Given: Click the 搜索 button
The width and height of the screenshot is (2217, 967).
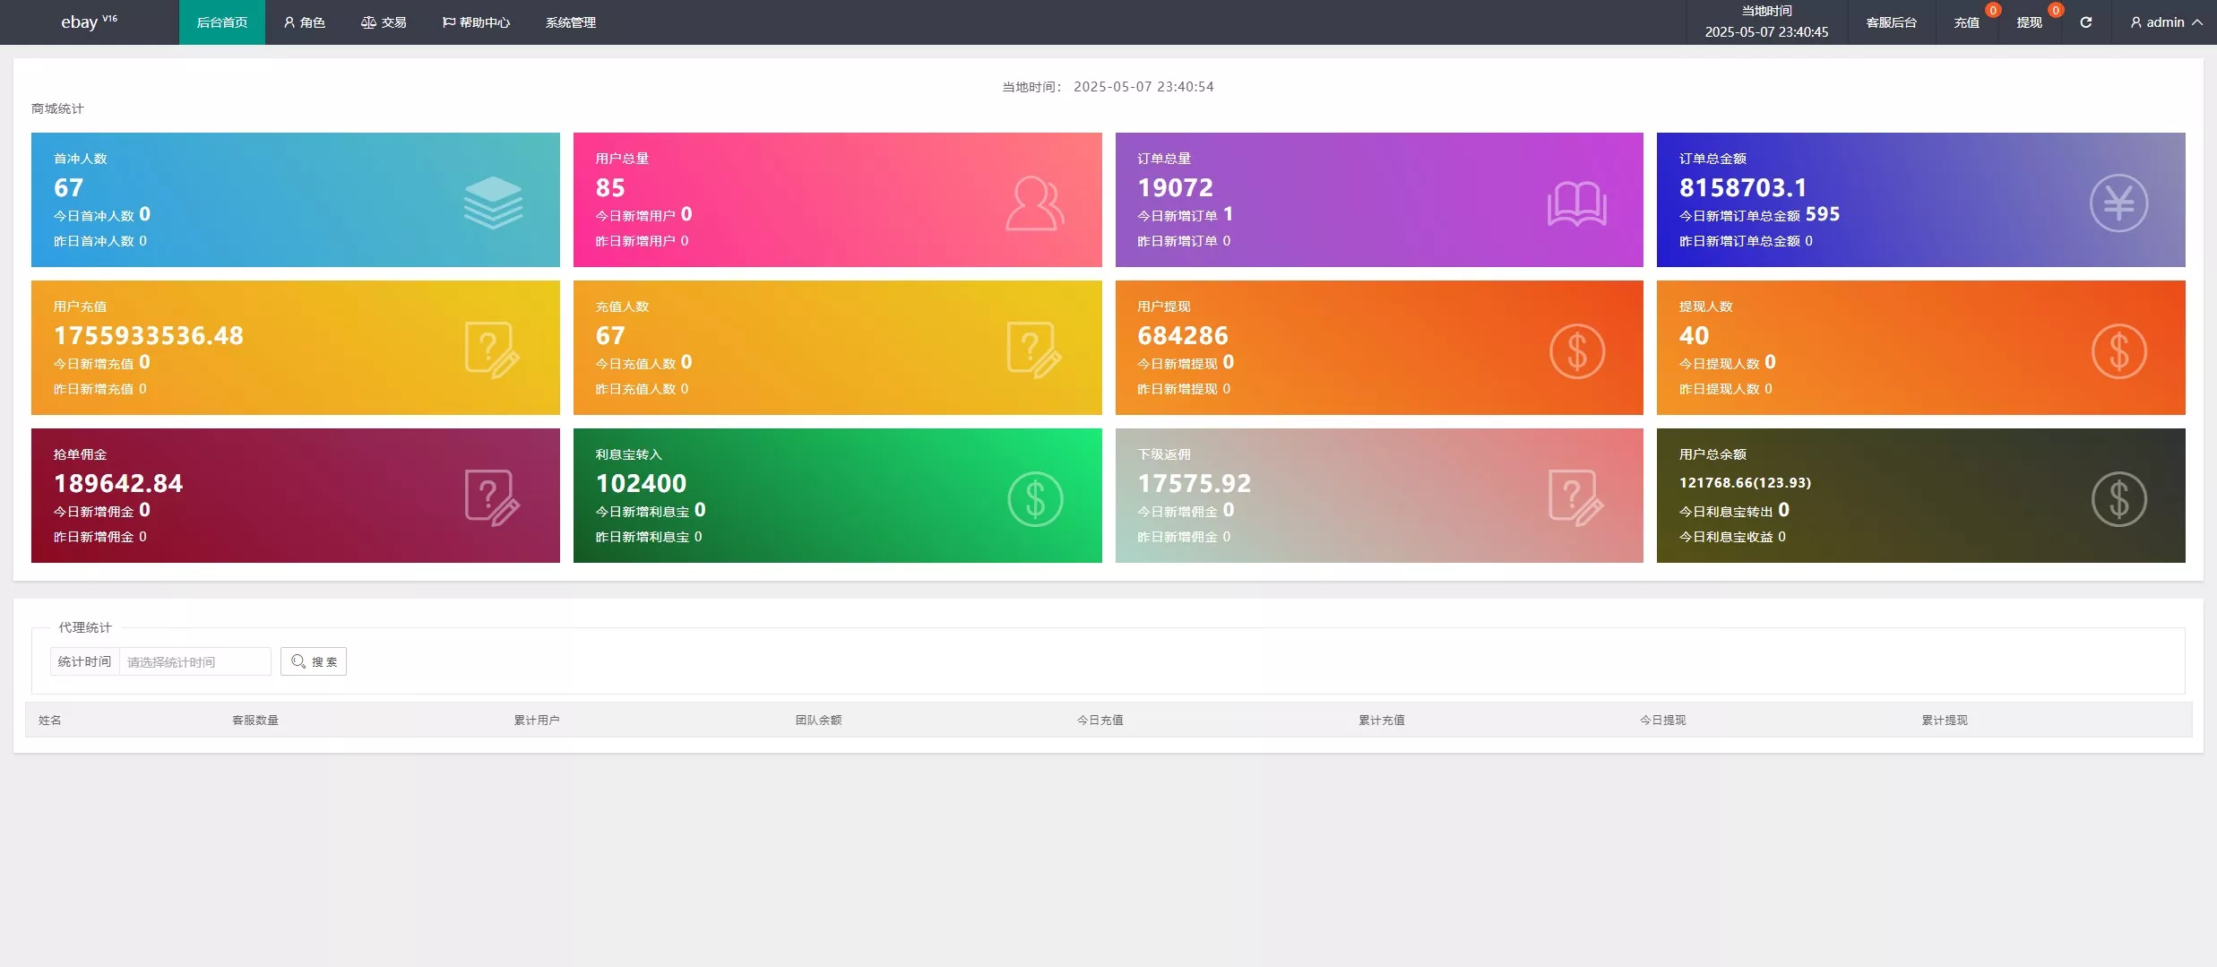Looking at the screenshot, I should 314,661.
